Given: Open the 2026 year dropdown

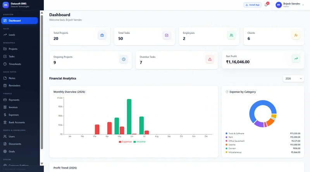Looking at the screenshot, I should pyautogui.click(x=293, y=79).
